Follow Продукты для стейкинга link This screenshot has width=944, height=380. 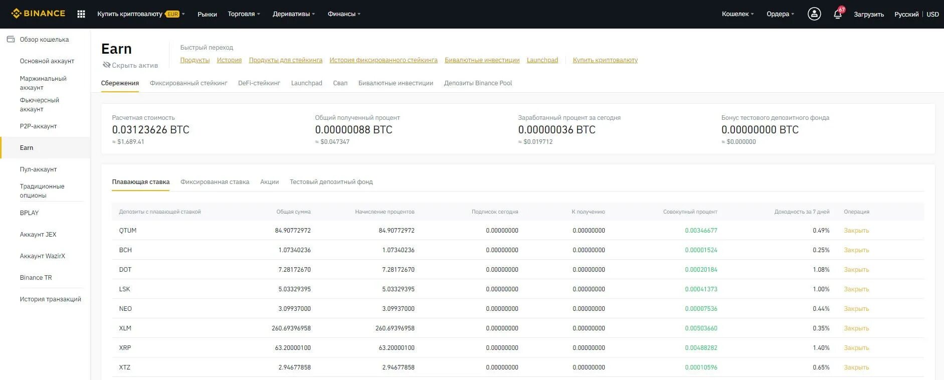tap(286, 60)
